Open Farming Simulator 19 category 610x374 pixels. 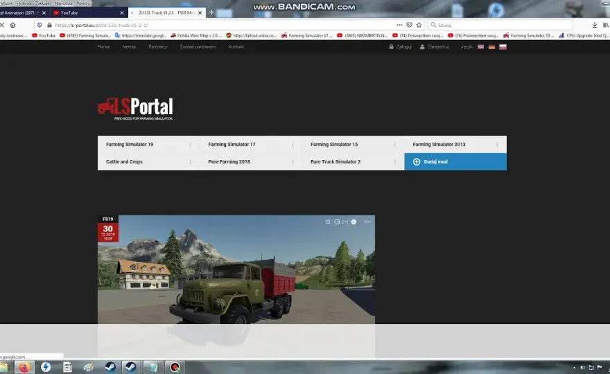tap(130, 144)
